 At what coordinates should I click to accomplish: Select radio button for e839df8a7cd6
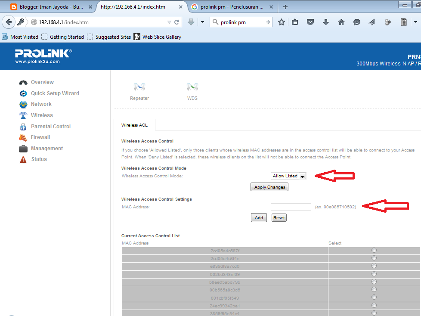pos(374,266)
